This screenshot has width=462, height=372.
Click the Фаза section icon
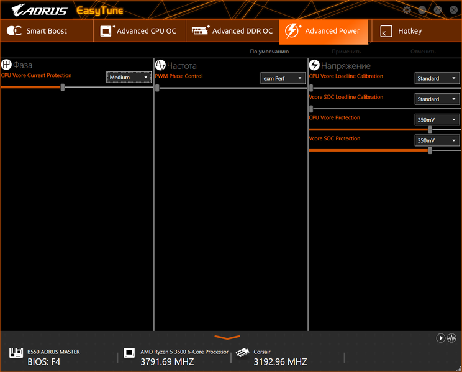[6, 64]
